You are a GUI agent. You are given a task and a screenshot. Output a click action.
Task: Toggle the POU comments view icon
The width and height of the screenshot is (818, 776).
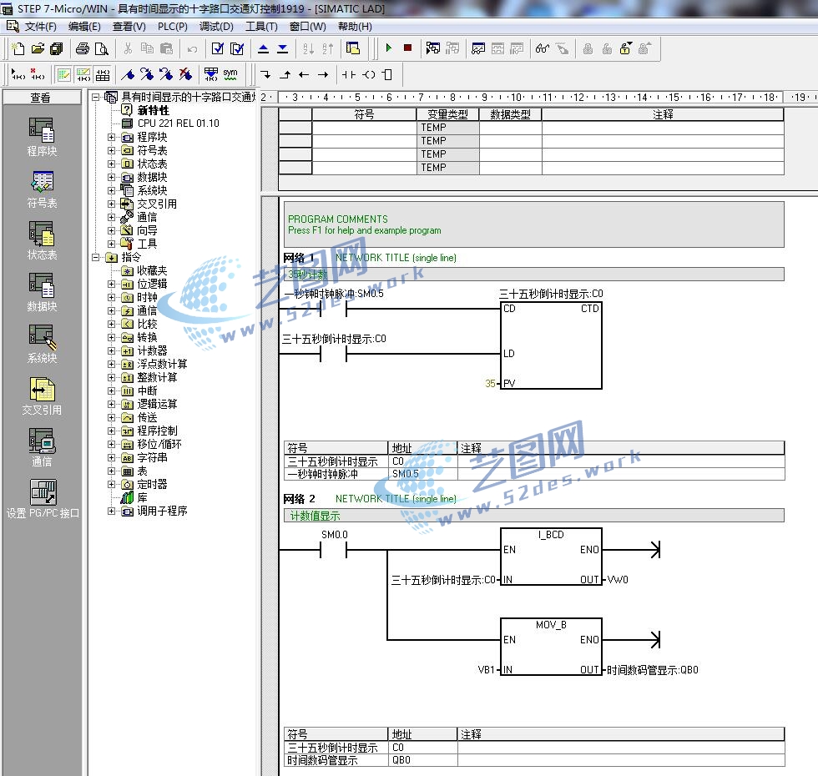[64, 75]
